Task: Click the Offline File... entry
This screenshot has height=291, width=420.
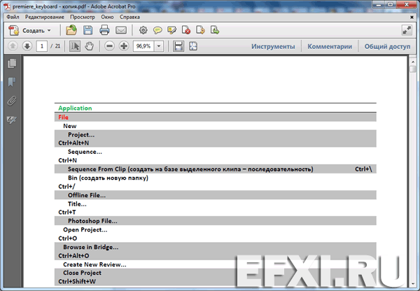Action: click(87, 195)
